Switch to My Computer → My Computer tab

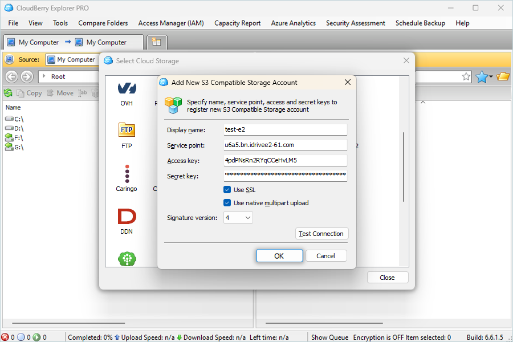click(x=74, y=42)
